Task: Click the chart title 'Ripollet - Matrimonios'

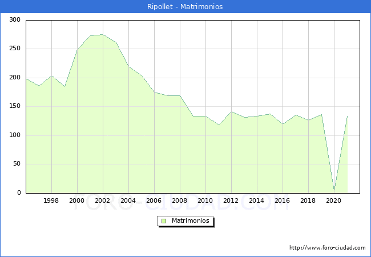Action: pyautogui.click(x=185, y=7)
